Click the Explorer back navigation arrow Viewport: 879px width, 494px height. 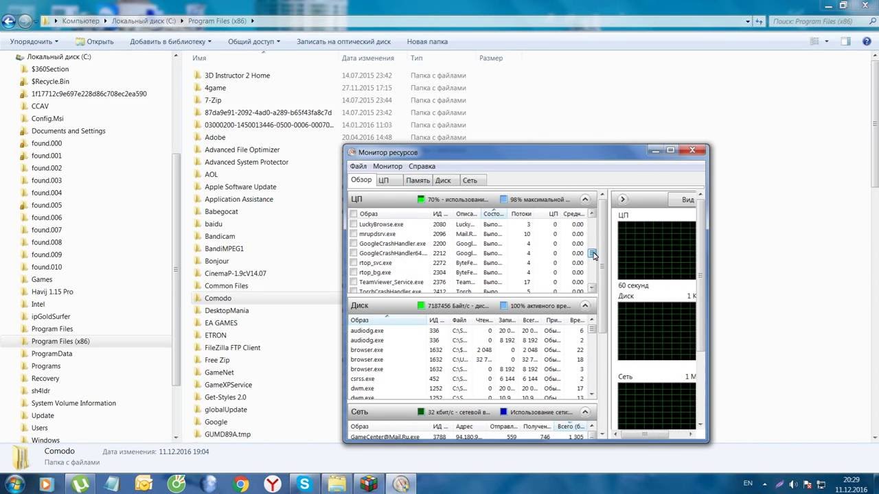click(8, 21)
